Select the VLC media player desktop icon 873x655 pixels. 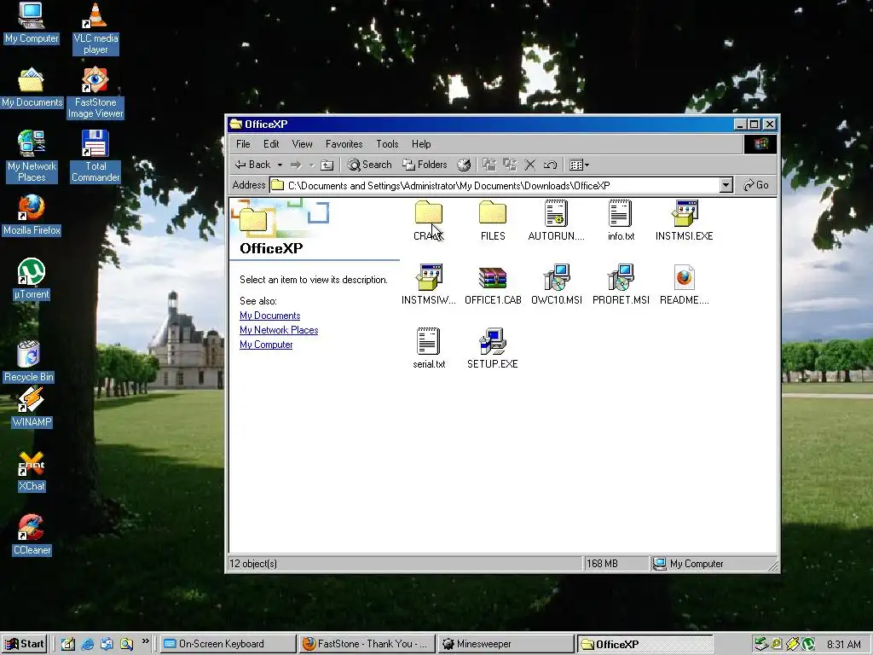[95, 28]
